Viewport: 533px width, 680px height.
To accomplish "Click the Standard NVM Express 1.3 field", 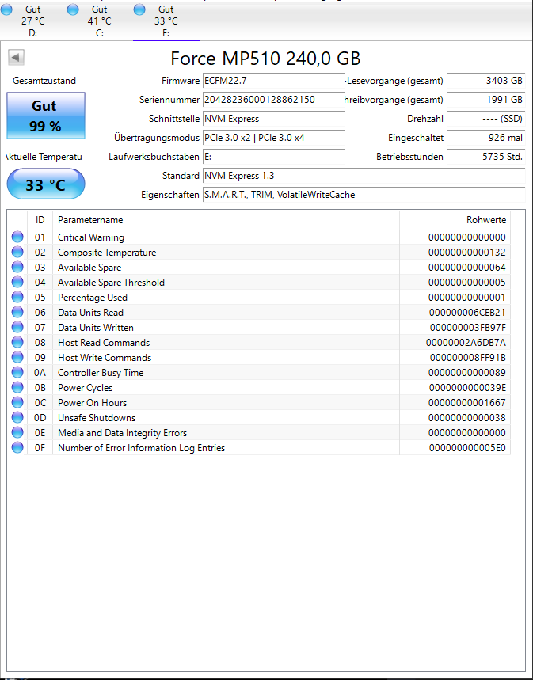I will click(x=364, y=176).
